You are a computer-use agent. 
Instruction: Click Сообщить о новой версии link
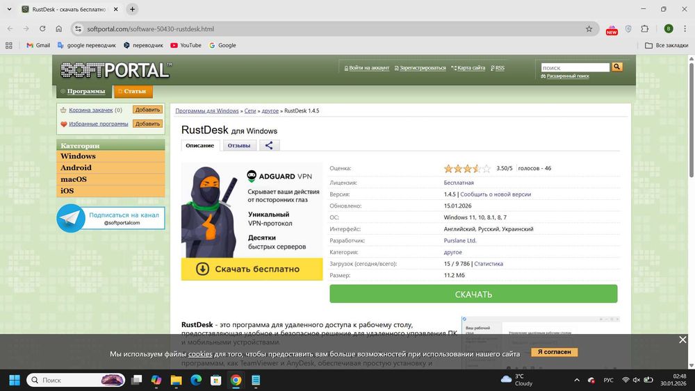[496, 194]
